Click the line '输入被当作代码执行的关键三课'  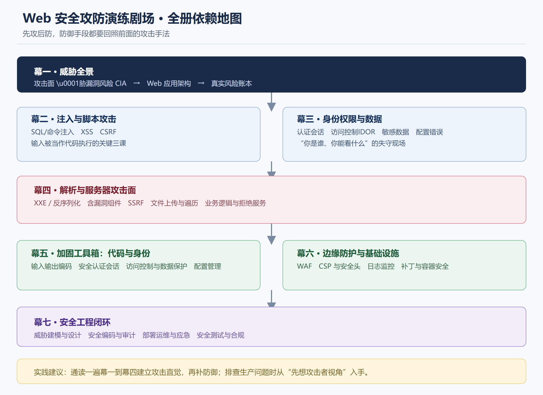(79, 143)
